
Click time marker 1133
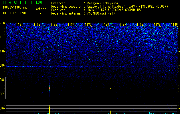(x=54, y=25)
